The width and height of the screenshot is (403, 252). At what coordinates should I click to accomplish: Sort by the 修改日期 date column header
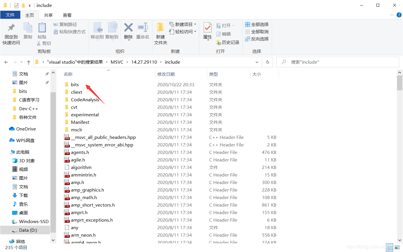click(166, 74)
